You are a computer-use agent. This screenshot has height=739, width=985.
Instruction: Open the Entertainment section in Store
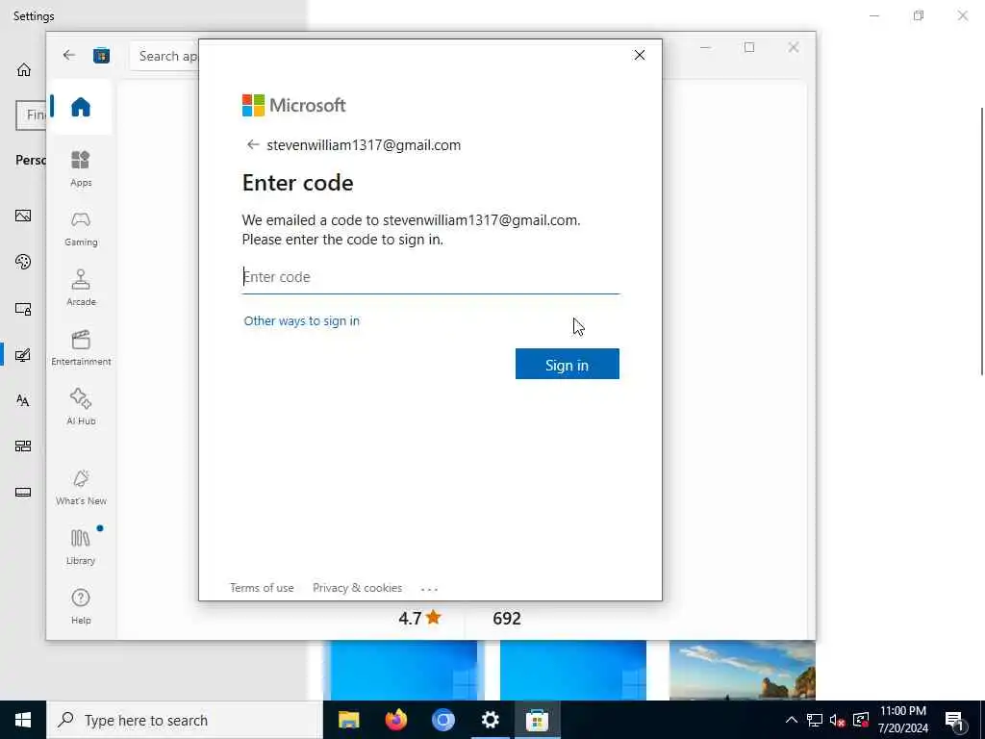(x=81, y=347)
